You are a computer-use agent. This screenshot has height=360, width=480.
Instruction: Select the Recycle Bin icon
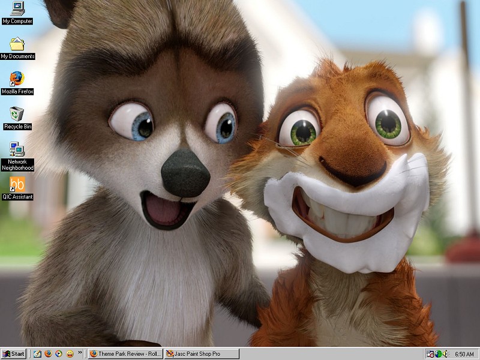(17, 114)
